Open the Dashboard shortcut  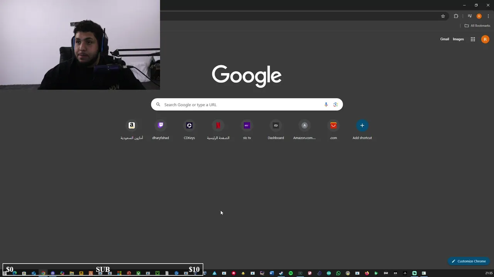coord(276,130)
